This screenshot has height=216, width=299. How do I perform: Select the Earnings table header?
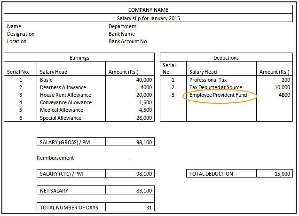click(x=79, y=58)
